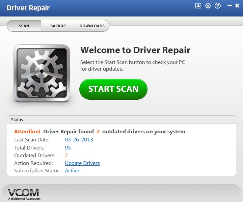The height and width of the screenshot is (202, 243).
Task: Open settings via the gear icon
Action: coord(208,6)
